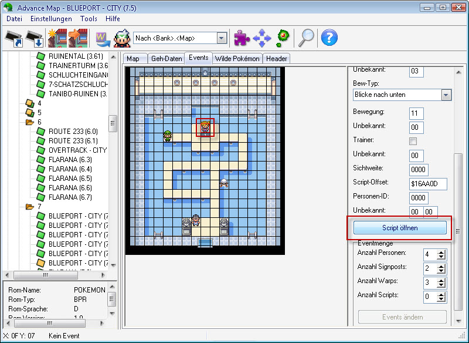The image size is (469, 343).
Task: Increase the Anzahl Warps value
Action: pyautogui.click(x=441, y=280)
